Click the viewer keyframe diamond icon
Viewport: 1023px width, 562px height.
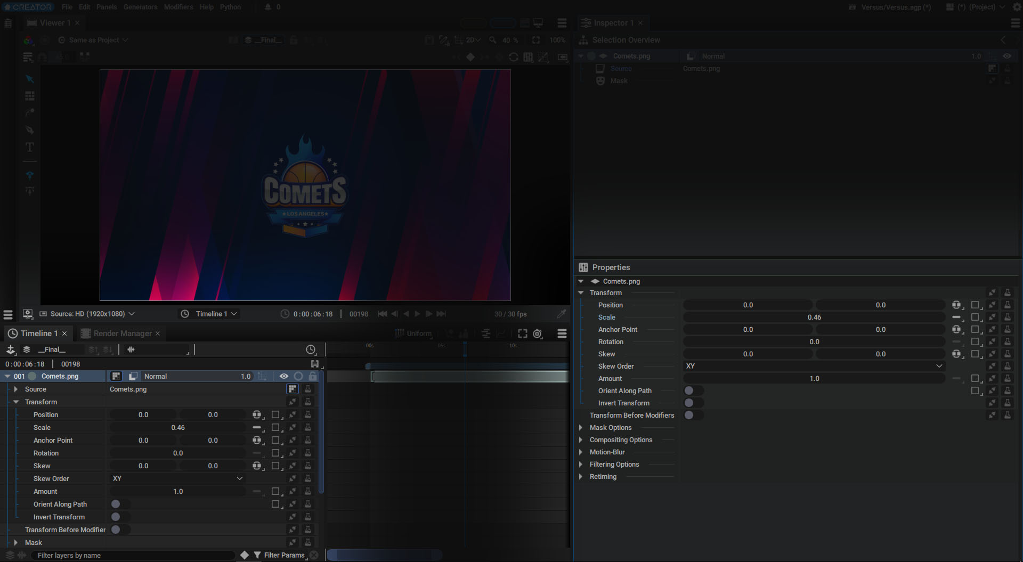470,57
